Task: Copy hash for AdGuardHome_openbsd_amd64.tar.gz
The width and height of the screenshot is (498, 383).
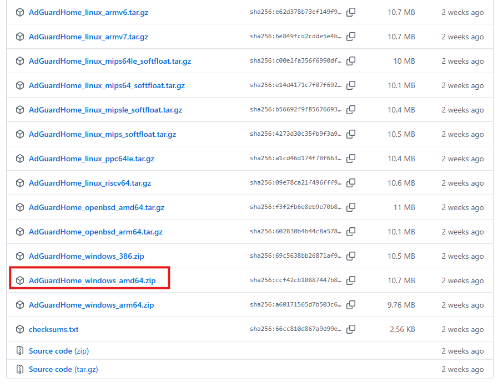Action: 351,207
